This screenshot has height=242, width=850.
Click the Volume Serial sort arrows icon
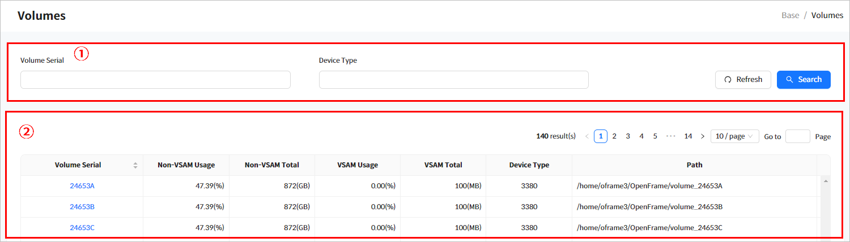tap(135, 166)
